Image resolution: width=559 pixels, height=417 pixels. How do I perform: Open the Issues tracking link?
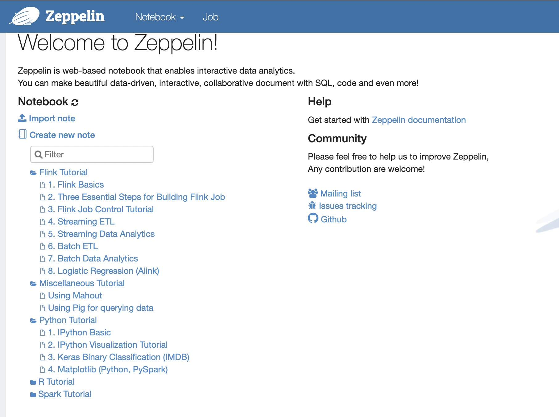pyautogui.click(x=348, y=206)
